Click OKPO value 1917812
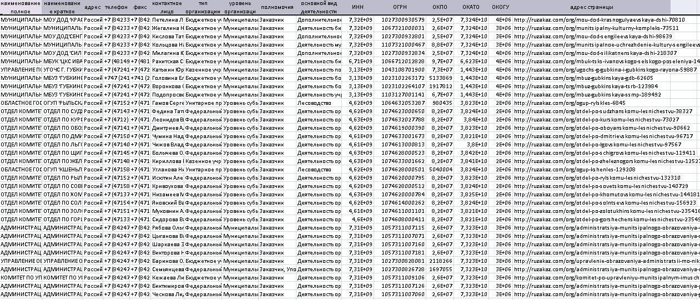The height and width of the screenshot is (300, 700). (441, 86)
